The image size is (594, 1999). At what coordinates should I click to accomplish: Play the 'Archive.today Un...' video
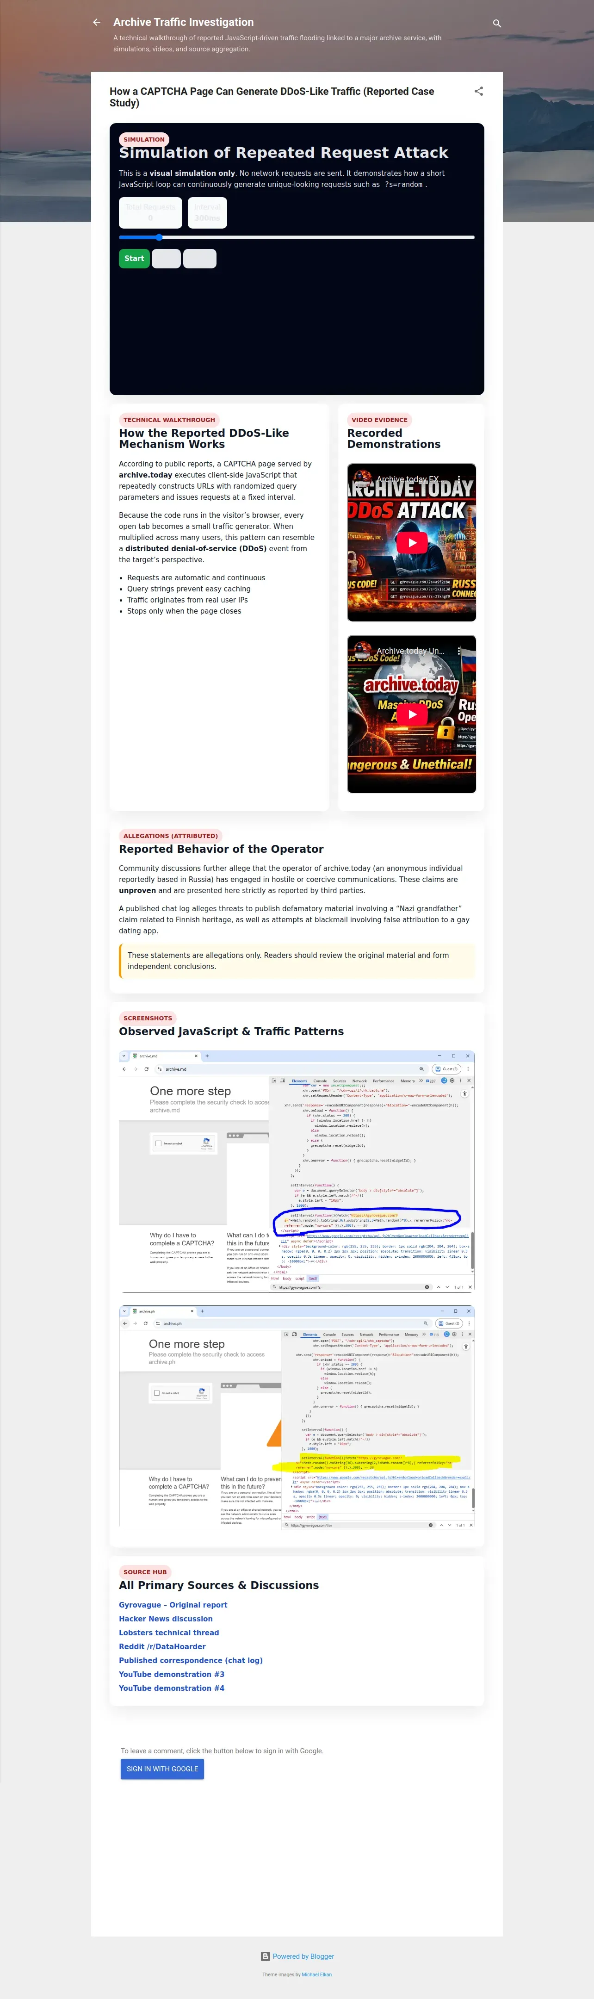412,714
